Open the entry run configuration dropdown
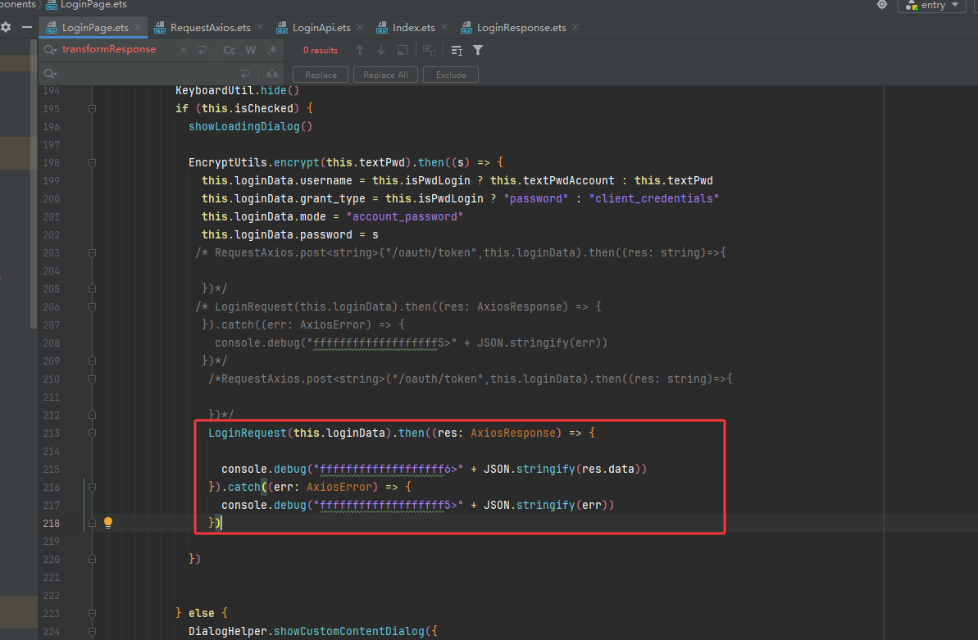Screen dimensions: 978x640 (x=932, y=5)
